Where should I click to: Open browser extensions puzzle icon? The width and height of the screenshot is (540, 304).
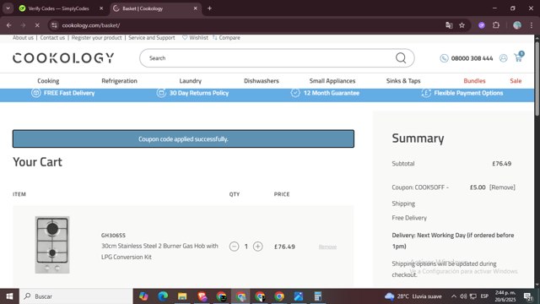tap(496, 25)
